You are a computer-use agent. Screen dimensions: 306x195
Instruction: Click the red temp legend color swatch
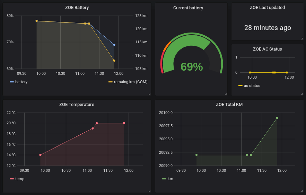point(12,179)
